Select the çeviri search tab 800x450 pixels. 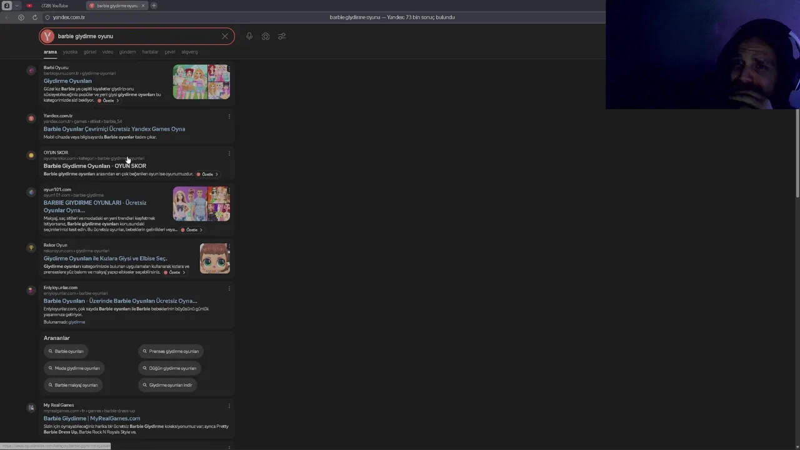click(169, 52)
